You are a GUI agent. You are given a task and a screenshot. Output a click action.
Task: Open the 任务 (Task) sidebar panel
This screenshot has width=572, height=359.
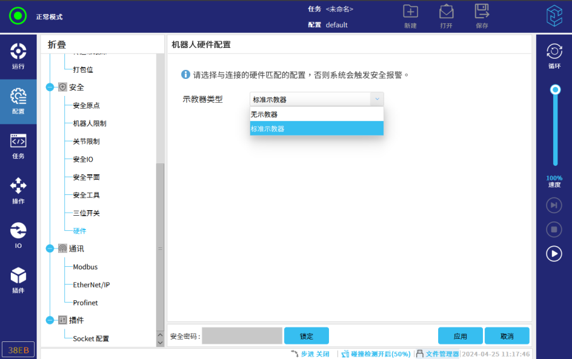(x=18, y=146)
